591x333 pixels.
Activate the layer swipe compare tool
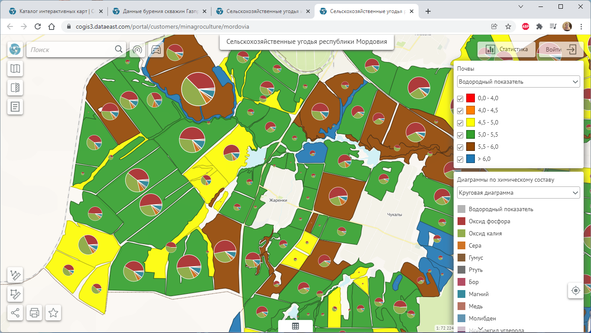tap(15, 88)
